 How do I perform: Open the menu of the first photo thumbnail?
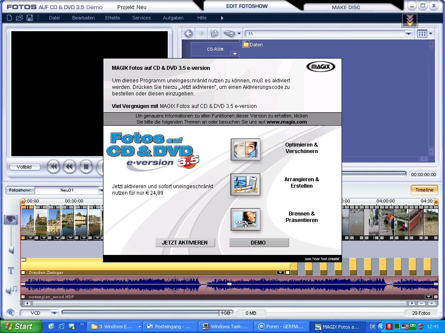coord(30,238)
